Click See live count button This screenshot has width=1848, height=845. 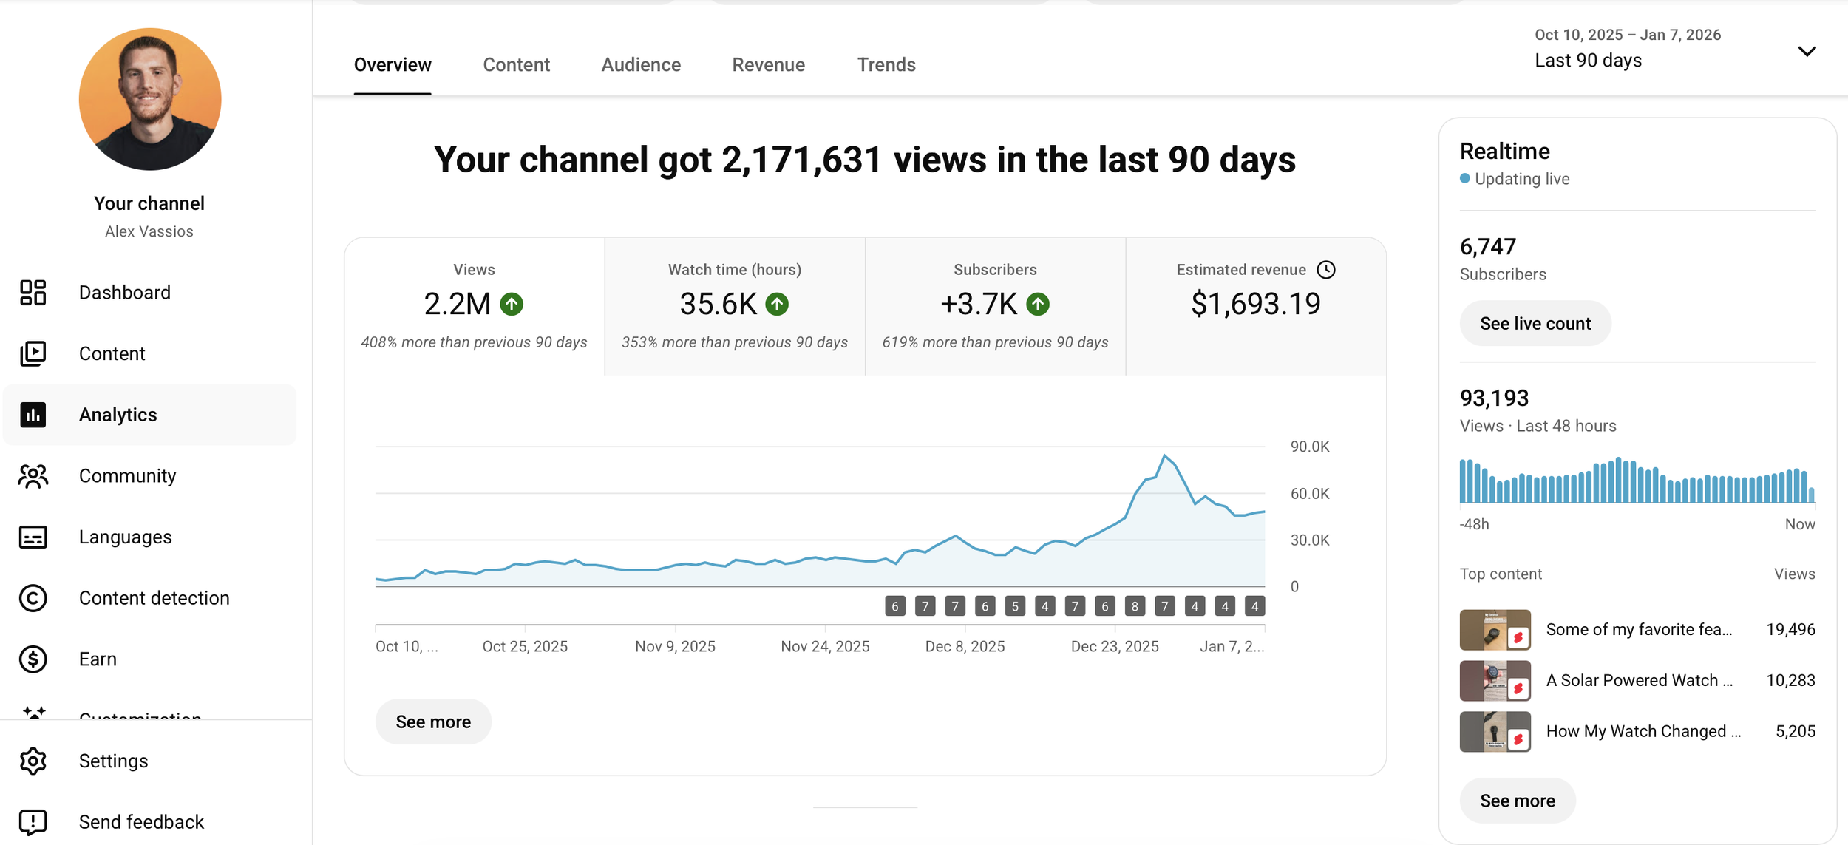click(x=1535, y=323)
